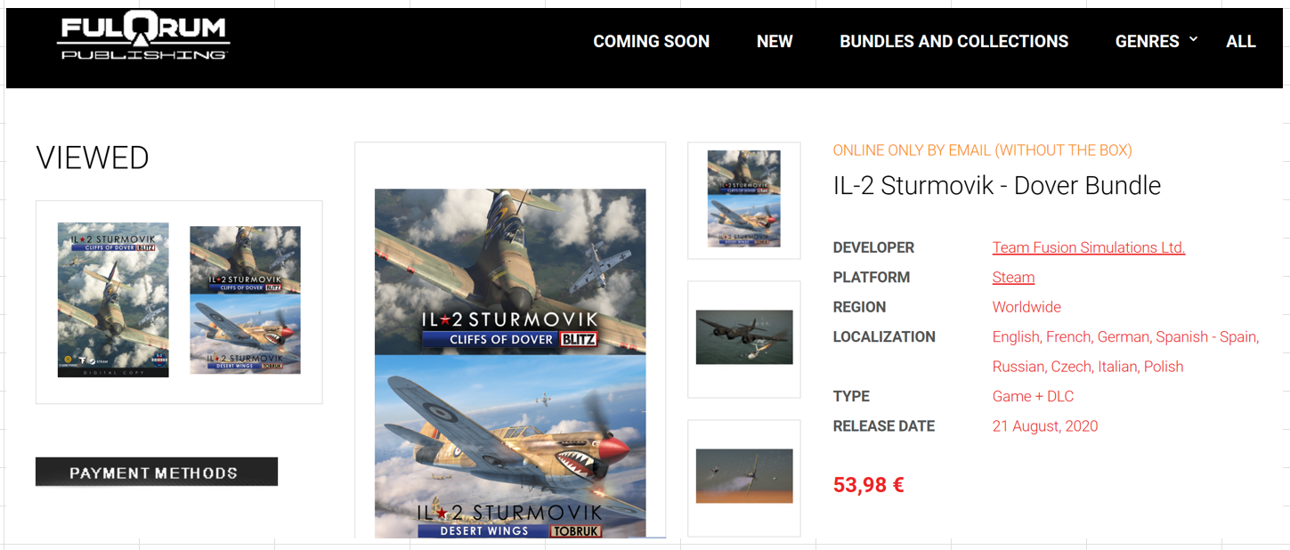This screenshot has width=1290, height=550.
Task: Click the Cliffs of Dover Blitz banner on the main image
Action: tap(510, 328)
